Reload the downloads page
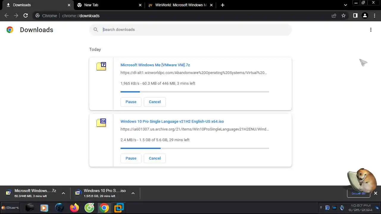 26,16
